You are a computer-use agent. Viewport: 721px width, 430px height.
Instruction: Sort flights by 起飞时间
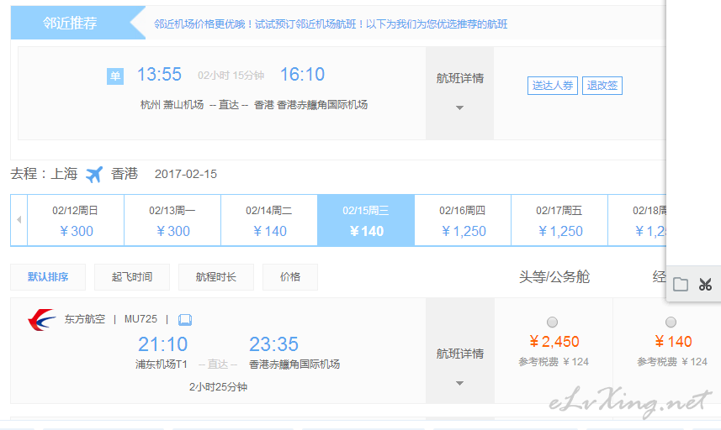(x=132, y=276)
